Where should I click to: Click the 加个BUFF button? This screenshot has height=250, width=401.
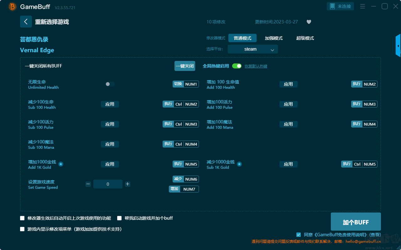pyautogui.click(x=356, y=222)
